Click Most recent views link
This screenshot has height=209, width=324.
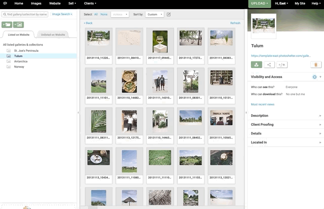(263, 104)
